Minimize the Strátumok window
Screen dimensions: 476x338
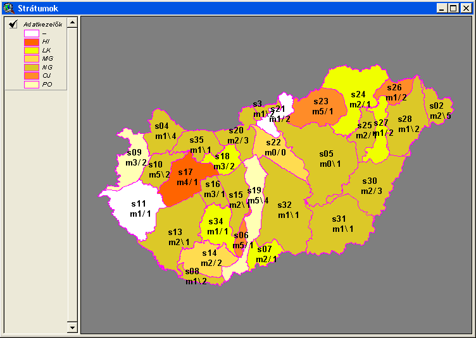442,8
